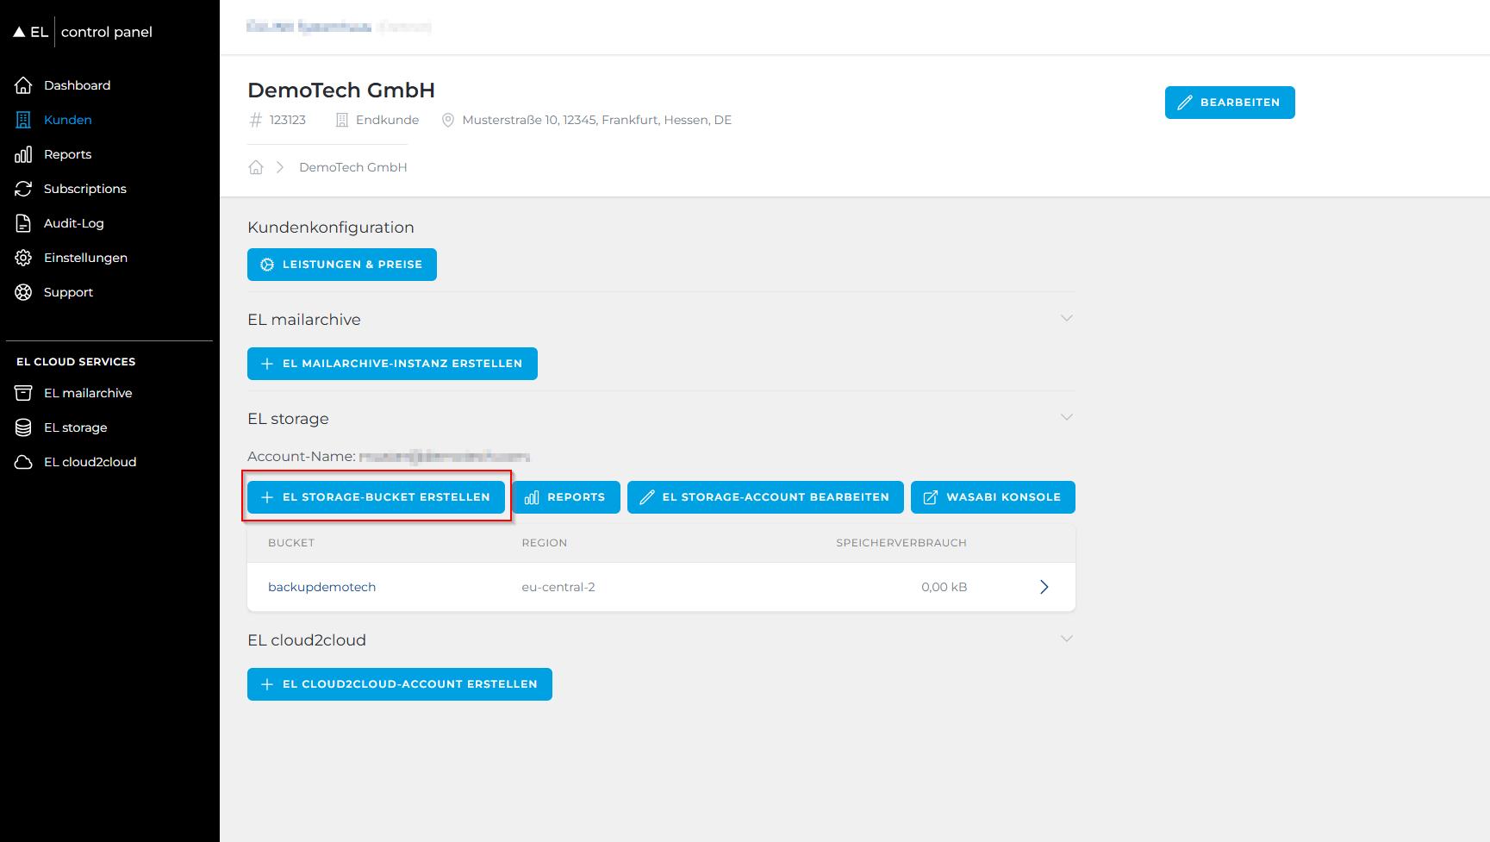Screen dimensions: 1490x842
Task: Open the Wasabi Konsole external link
Action: 992,497
